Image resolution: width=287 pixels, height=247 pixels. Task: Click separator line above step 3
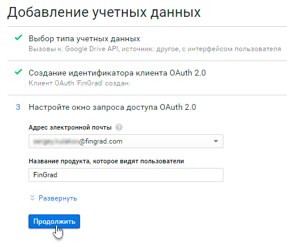click(147, 95)
